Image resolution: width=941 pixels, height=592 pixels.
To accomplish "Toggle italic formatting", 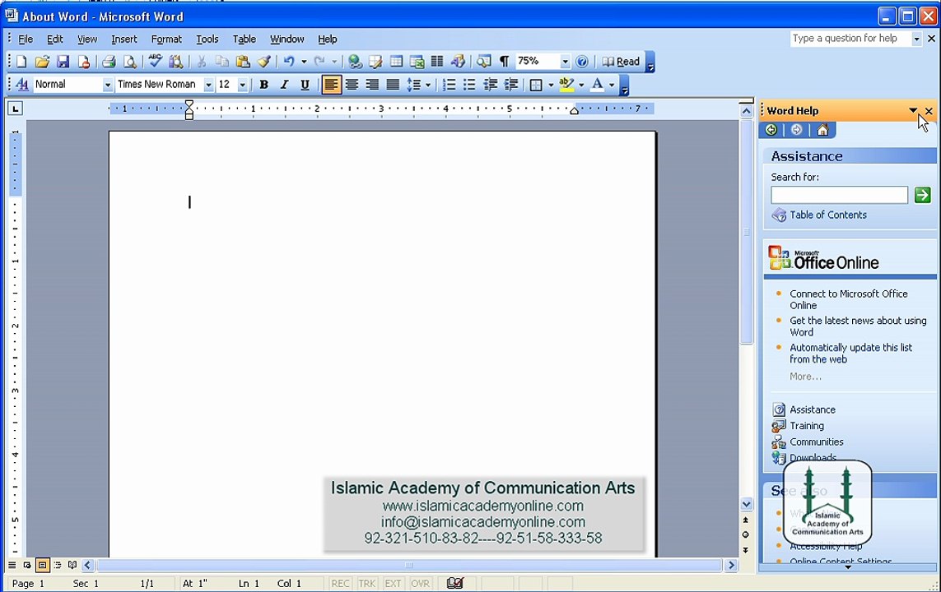I will [x=284, y=85].
